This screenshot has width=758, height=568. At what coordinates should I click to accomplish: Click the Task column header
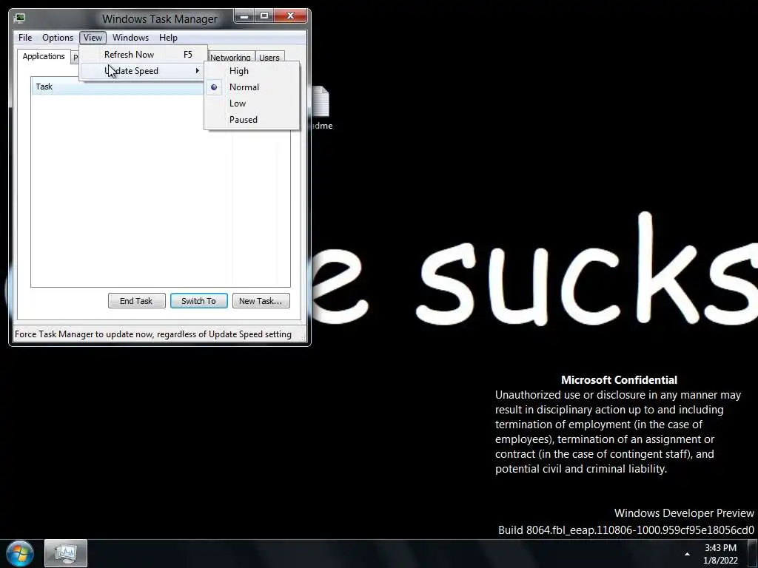pyautogui.click(x=118, y=87)
